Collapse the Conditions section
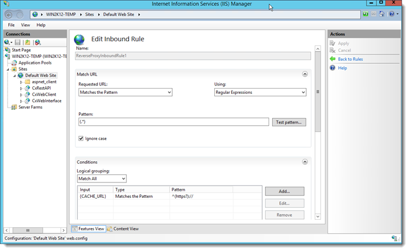This screenshot has height=251, width=409. click(x=305, y=162)
